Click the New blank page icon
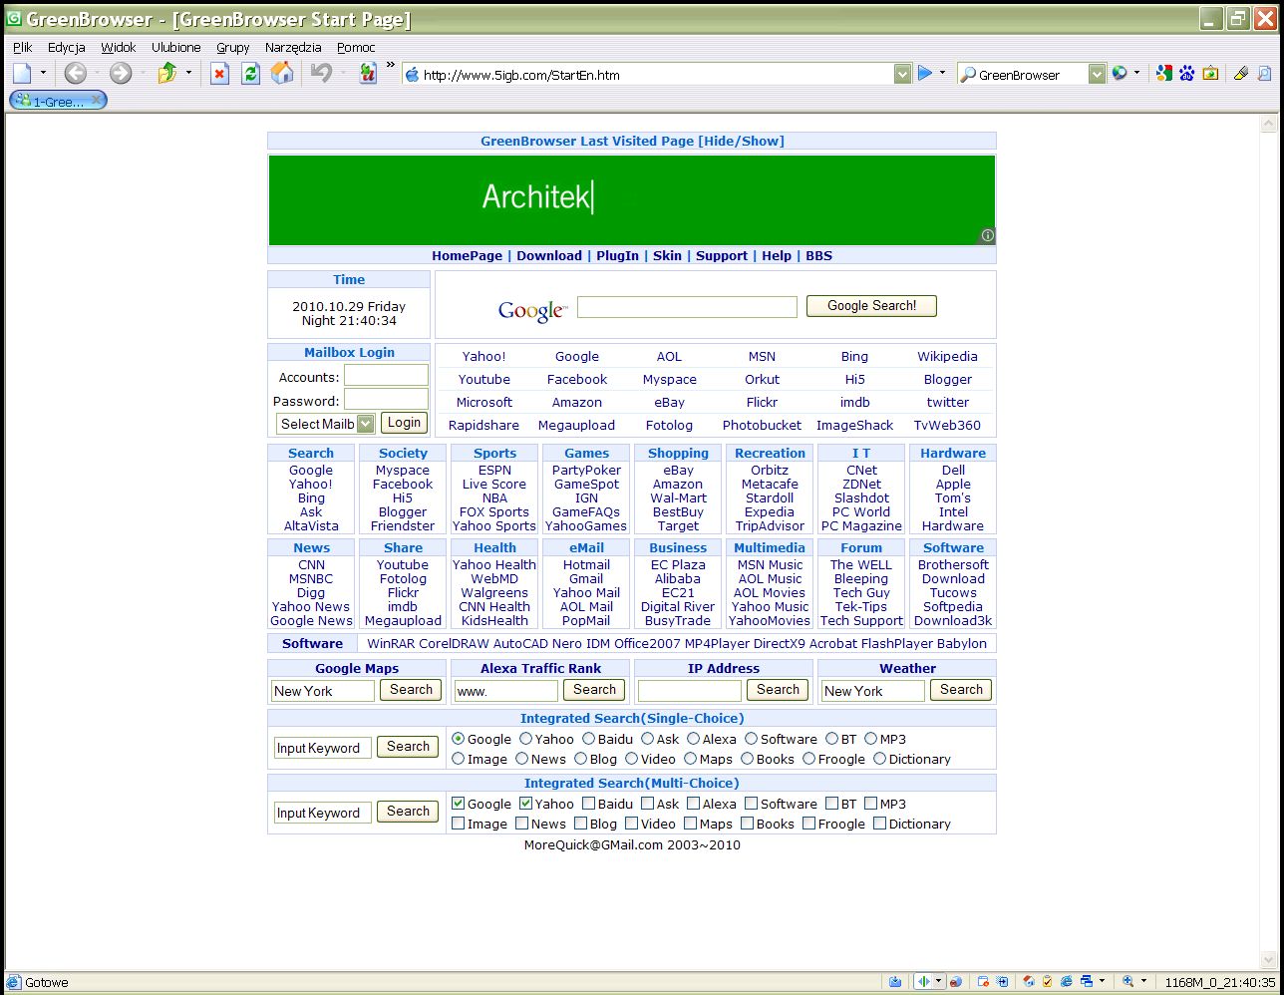Viewport: 1284px width, 995px height. 22,73
